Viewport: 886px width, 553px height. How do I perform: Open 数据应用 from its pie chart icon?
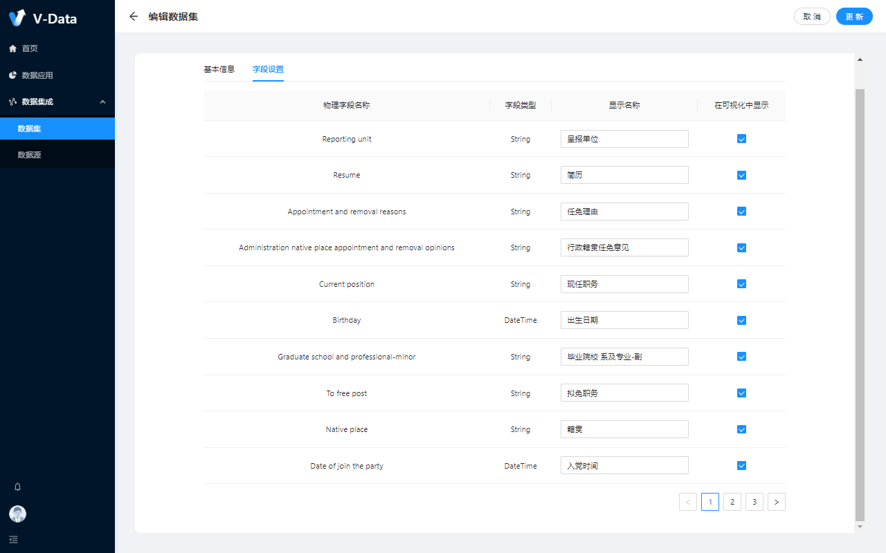point(12,75)
